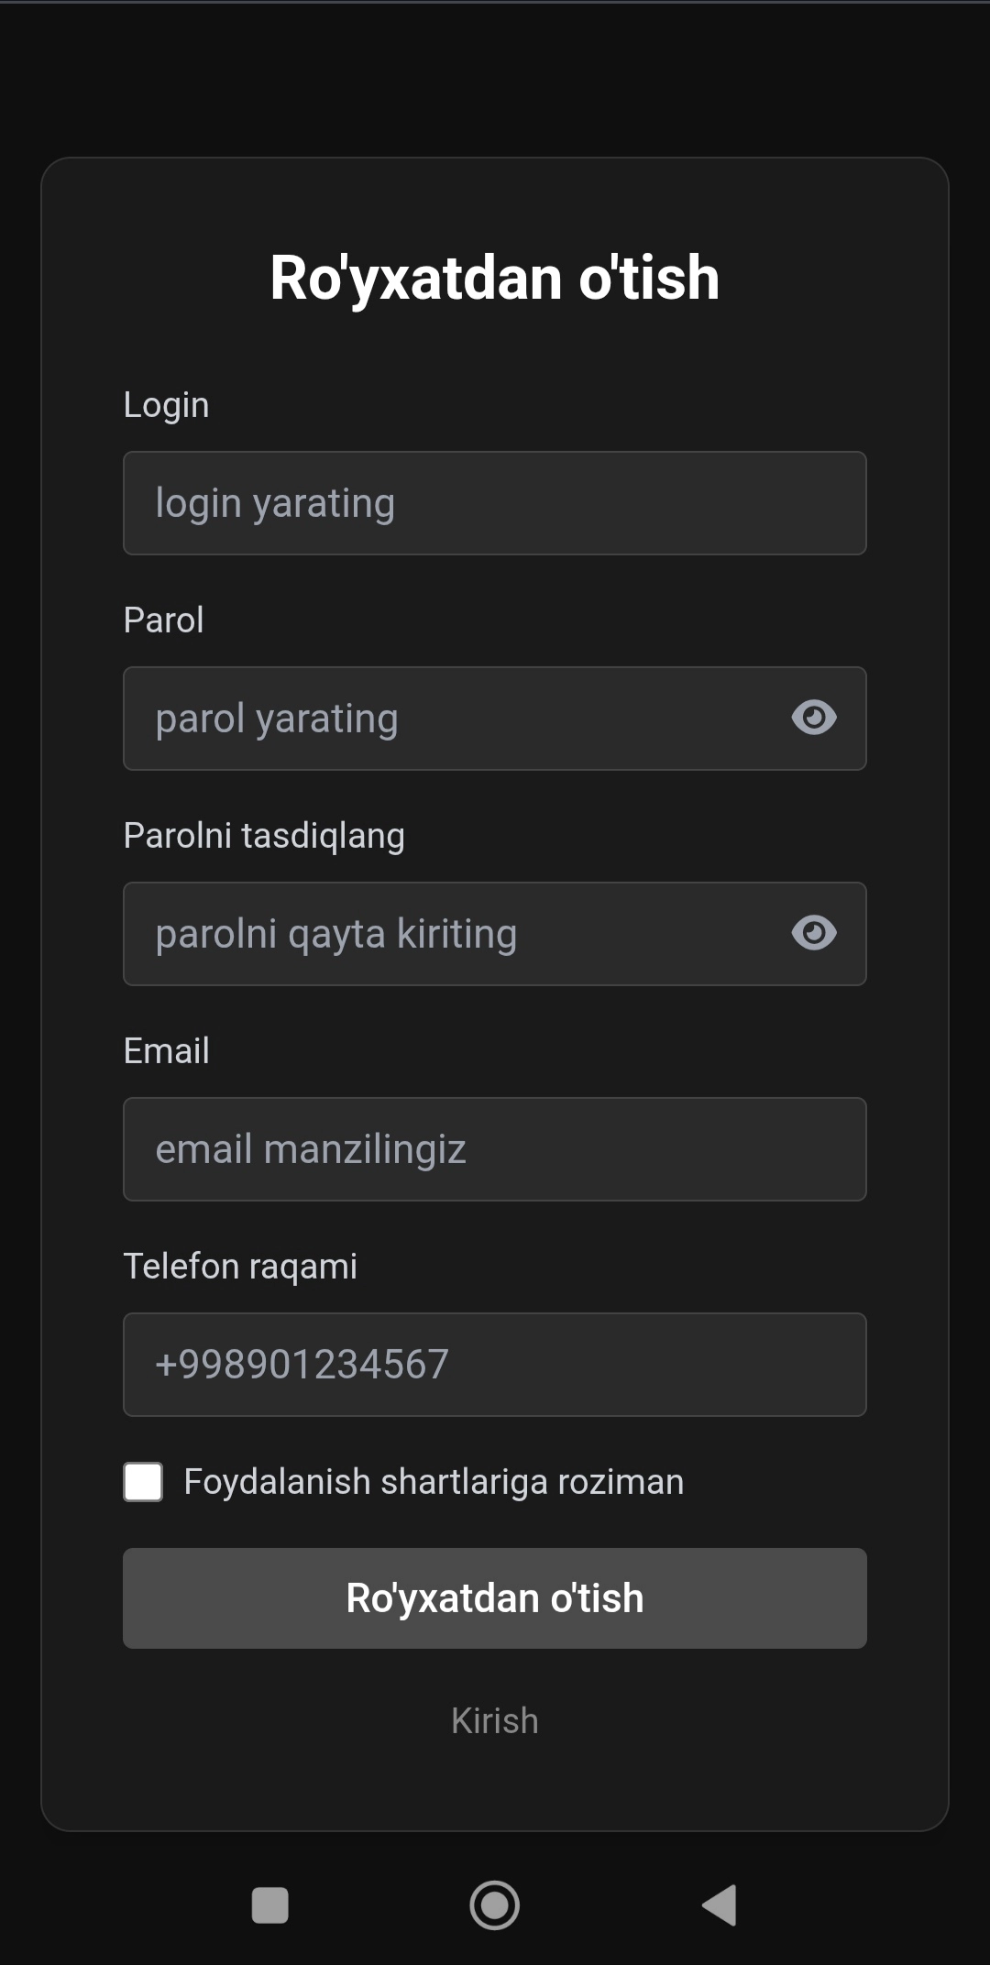Viewport: 990px width, 1965px height.
Task: Tick the Foydalanish shartlariga roziman checkbox
Action: point(143,1482)
